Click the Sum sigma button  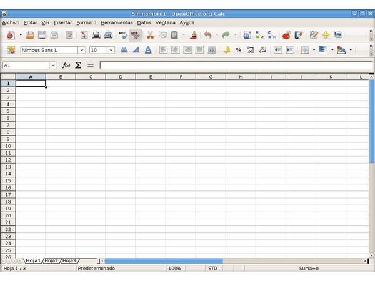pyautogui.click(x=78, y=65)
